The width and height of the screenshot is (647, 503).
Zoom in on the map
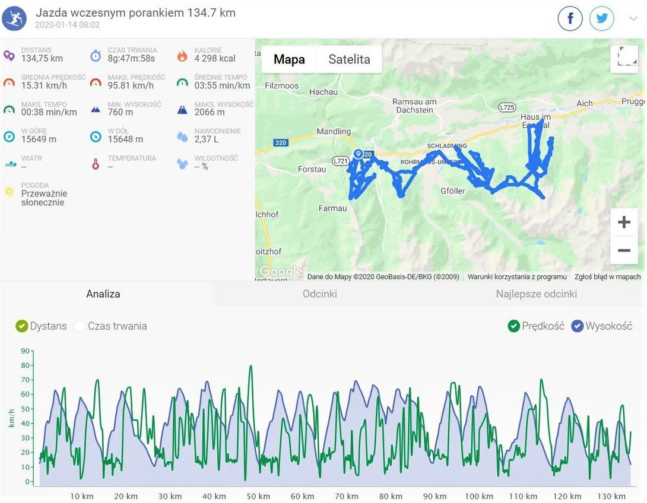tap(624, 222)
